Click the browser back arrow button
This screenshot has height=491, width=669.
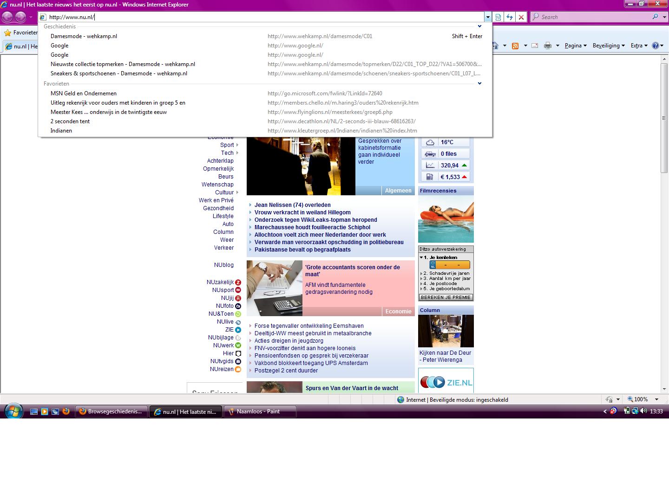point(7,17)
